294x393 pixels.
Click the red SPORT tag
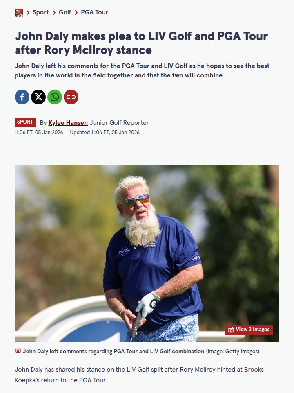pyautogui.click(x=25, y=122)
